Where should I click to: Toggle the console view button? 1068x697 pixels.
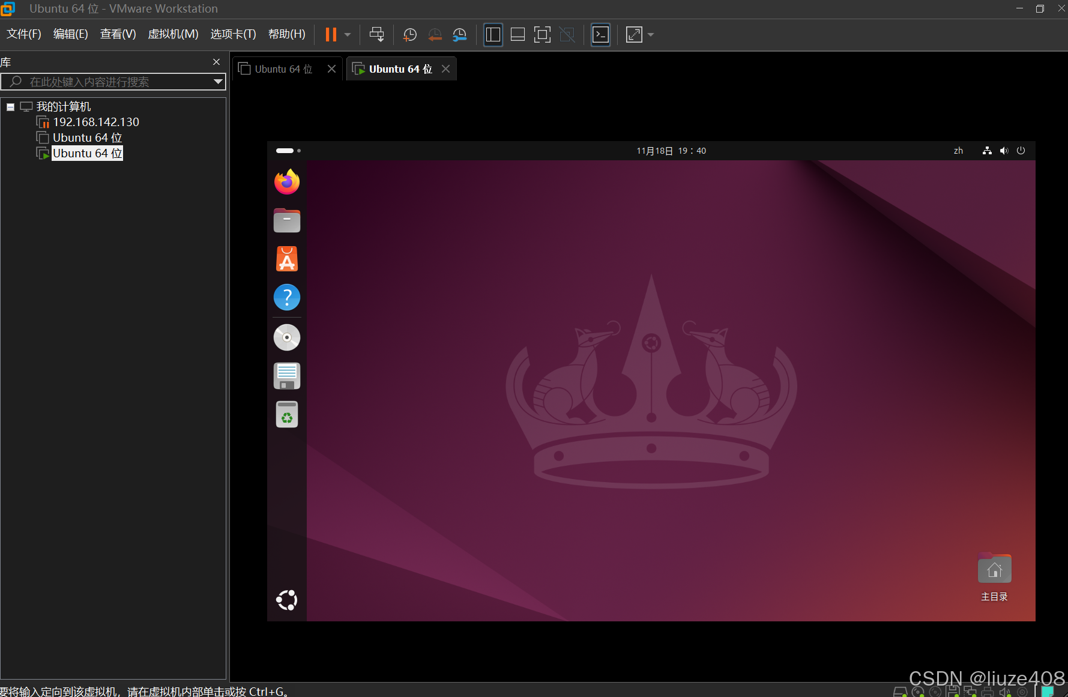click(x=601, y=34)
